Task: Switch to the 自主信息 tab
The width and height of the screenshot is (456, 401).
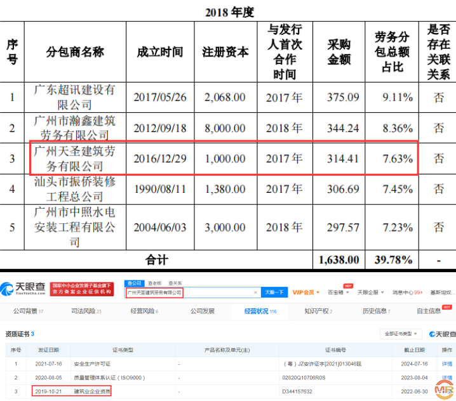Action: pyautogui.click(x=429, y=311)
